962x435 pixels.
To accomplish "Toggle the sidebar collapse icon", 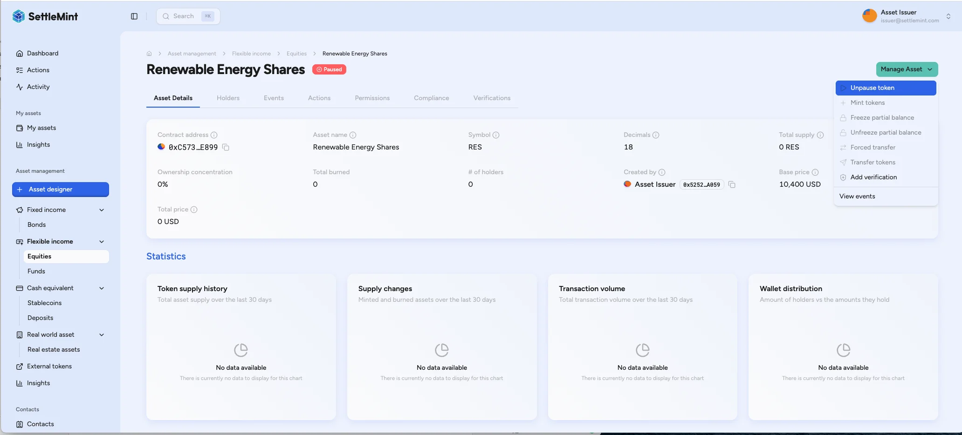I will tap(134, 16).
